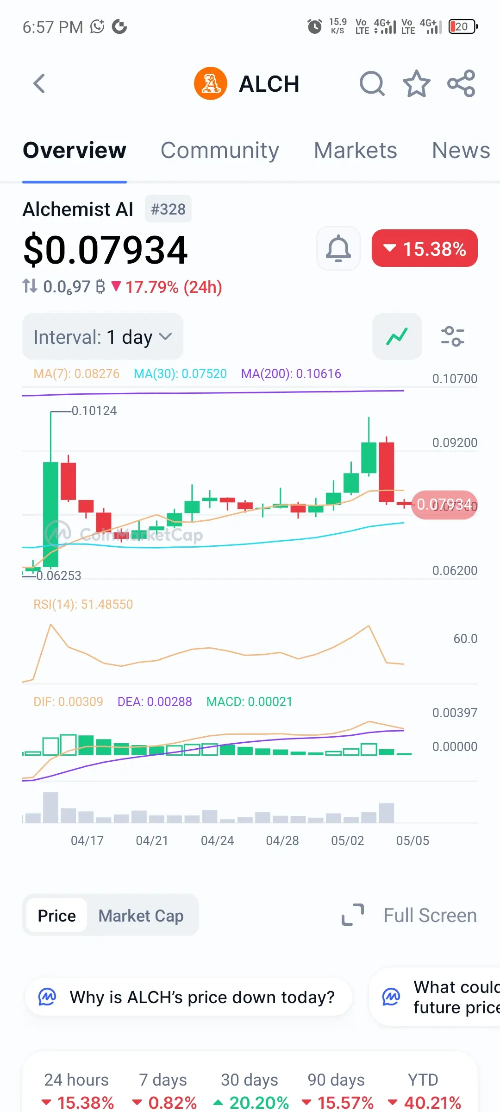This screenshot has width=500, height=1112.
Task: Tap the YTD performance entry
Action: (x=423, y=1091)
